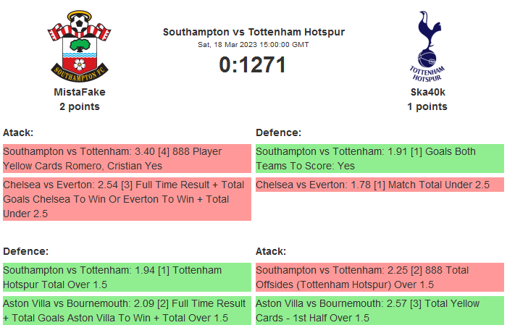
Task: Click the Southampton vs Tottenham Hotspur title
Action: tap(253, 32)
